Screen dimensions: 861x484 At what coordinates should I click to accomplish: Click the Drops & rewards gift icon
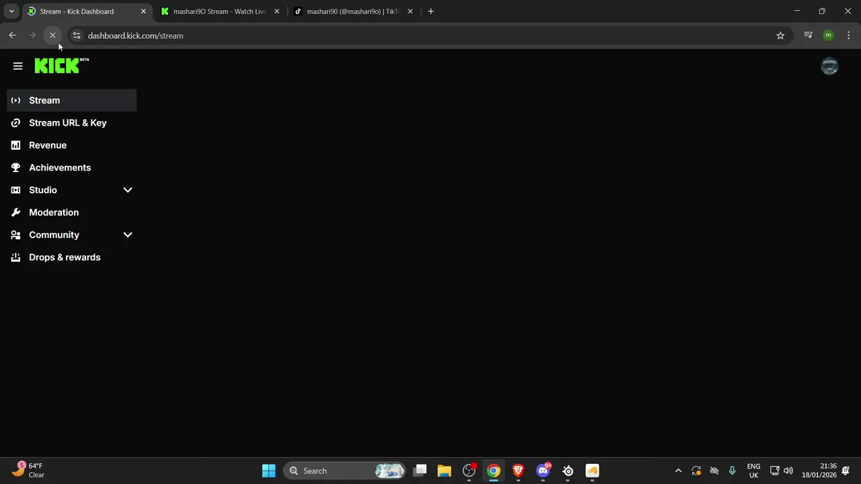coord(15,257)
